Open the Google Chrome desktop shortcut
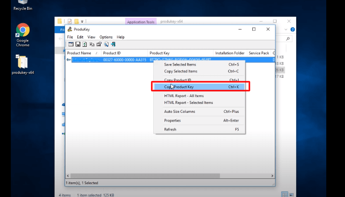This screenshot has height=197, width=345. (x=23, y=34)
